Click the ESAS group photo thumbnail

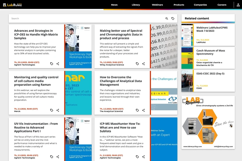pyautogui.click(x=187, y=81)
